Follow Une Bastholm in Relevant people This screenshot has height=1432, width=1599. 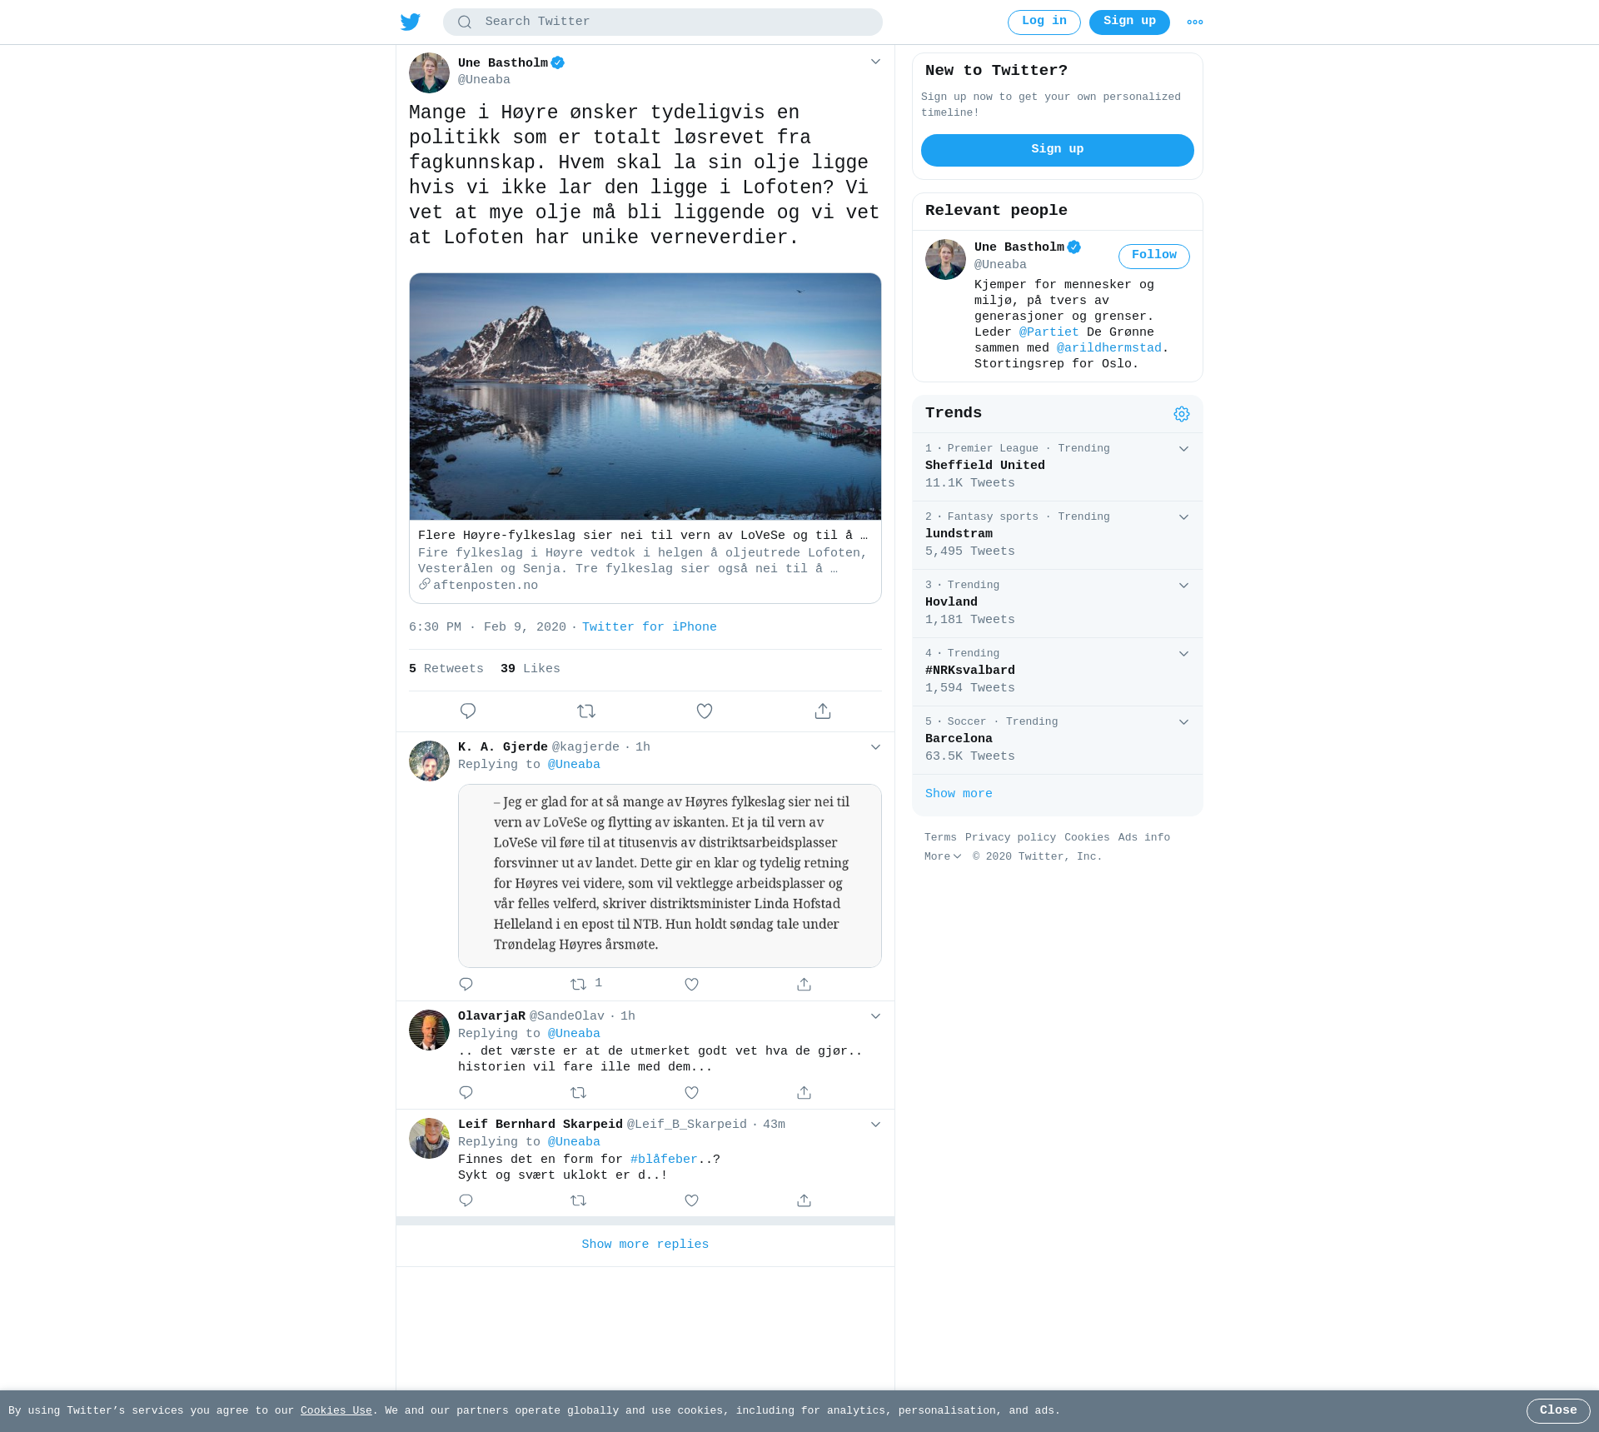1154,257
